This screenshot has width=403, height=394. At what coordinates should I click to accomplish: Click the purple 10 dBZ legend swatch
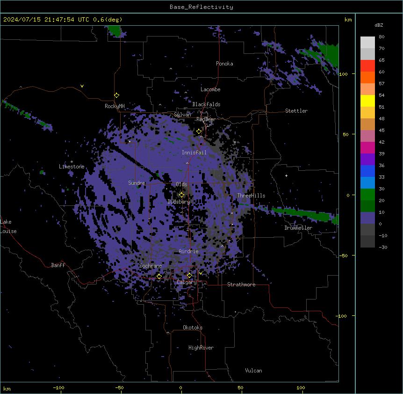[367, 218]
